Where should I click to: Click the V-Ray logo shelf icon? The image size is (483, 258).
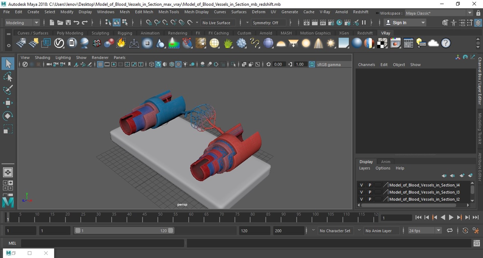(59, 43)
